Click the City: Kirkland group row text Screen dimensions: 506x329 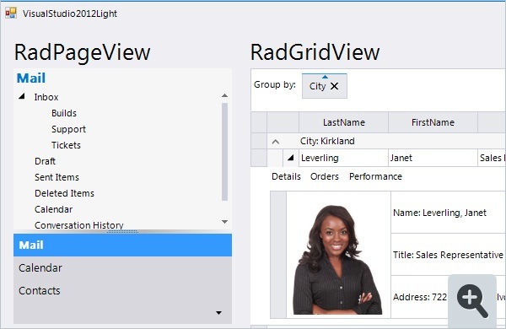pyautogui.click(x=327, y=141)
